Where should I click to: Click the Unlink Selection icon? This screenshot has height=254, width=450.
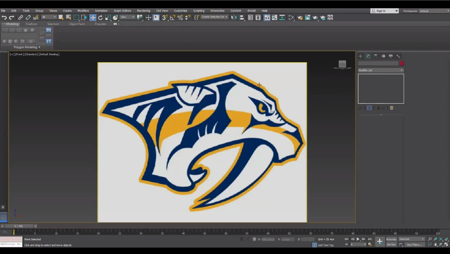click(x=28, y=18)
